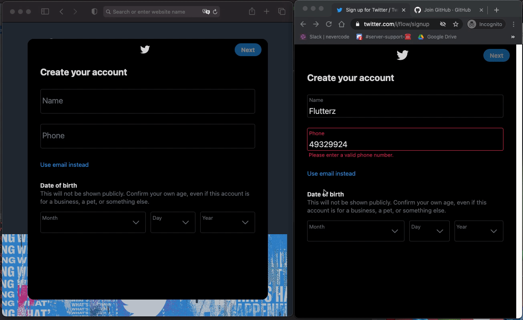Click Phone field with 49329924
The image size is (523, 320).
pyautogui.click(x=405, y=139)
